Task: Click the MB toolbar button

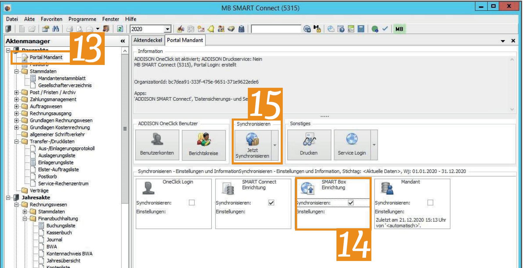Action: 399,29
